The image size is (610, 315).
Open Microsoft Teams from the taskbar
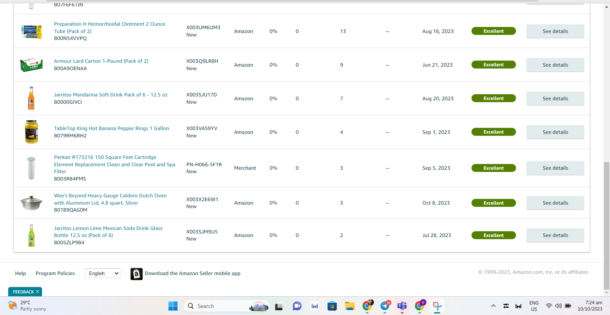[x=402, y=306]
